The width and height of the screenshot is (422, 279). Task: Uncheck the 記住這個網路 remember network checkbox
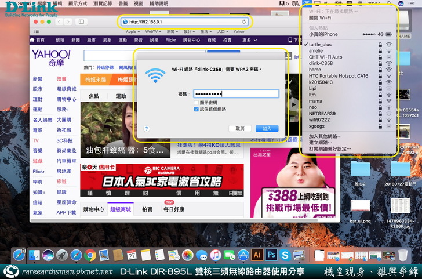pos(197,109)
